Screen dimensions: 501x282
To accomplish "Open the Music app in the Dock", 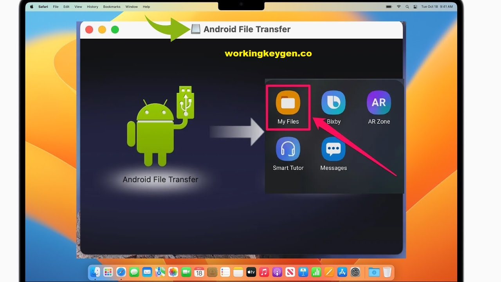I will tap(264, 272).
